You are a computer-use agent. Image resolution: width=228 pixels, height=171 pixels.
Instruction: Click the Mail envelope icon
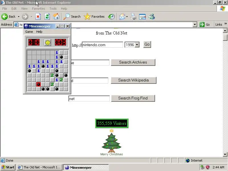point(122,17)
